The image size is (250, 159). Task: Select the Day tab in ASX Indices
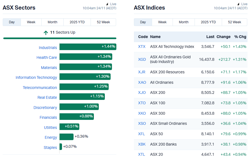click(x=143, y=22)
